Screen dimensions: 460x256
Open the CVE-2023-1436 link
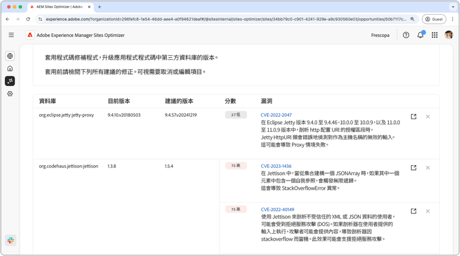[276, 166]
